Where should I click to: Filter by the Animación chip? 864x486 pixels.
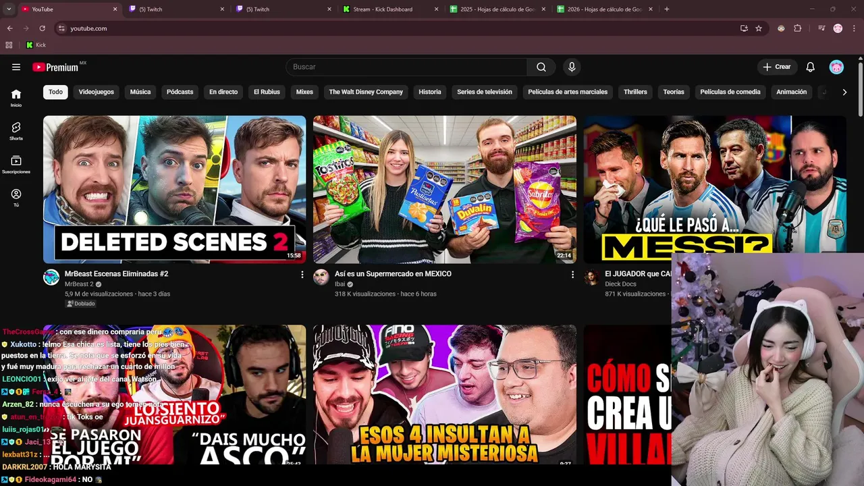point(792,92)
